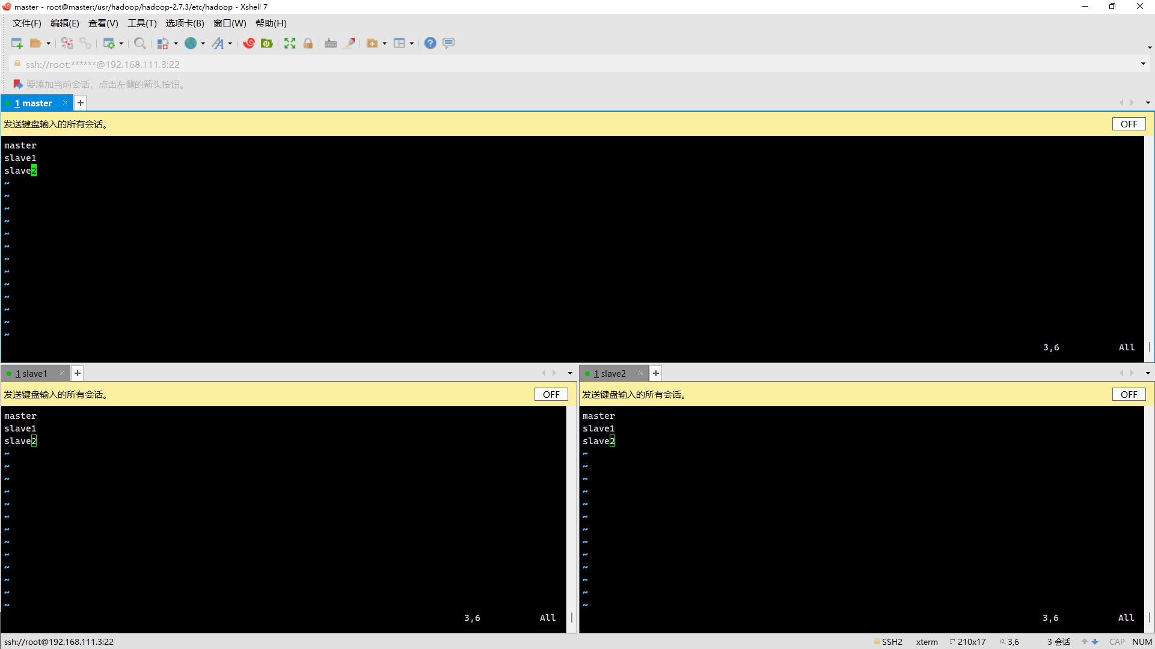Click the keyboard key mapping icon
This screenshot has height=649, width=1155.
[330, 43]
